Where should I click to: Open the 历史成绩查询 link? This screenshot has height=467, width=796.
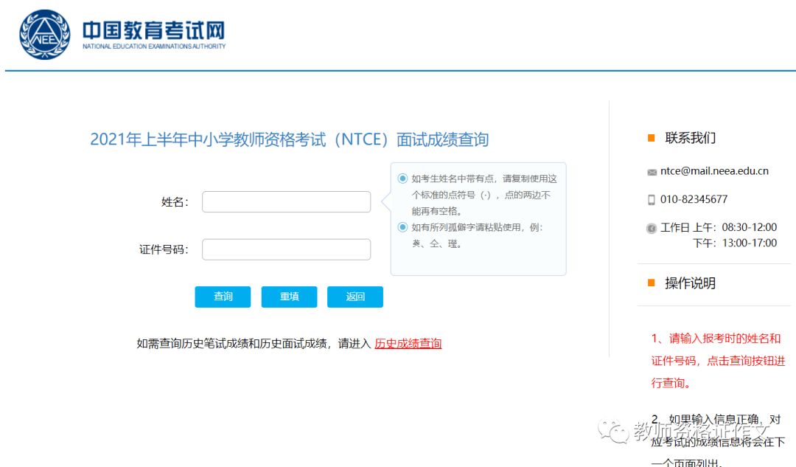coord(408,344)
